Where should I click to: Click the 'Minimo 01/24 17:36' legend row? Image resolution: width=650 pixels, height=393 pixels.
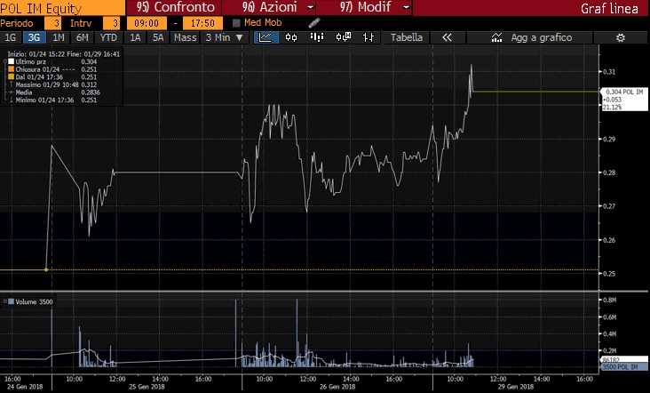[53, 100]
